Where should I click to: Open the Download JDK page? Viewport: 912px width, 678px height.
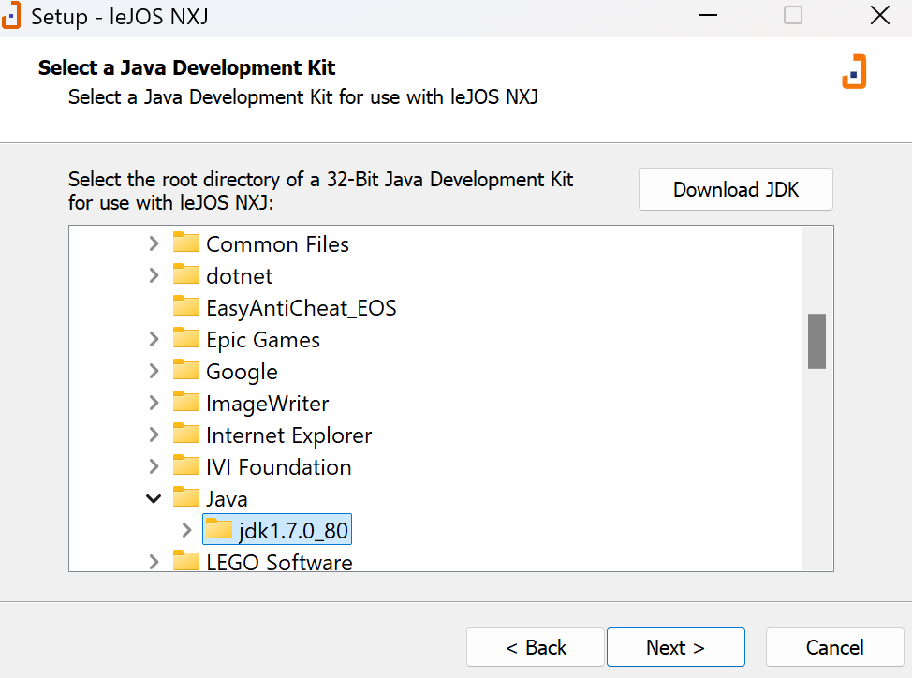(x=736, y=189)
